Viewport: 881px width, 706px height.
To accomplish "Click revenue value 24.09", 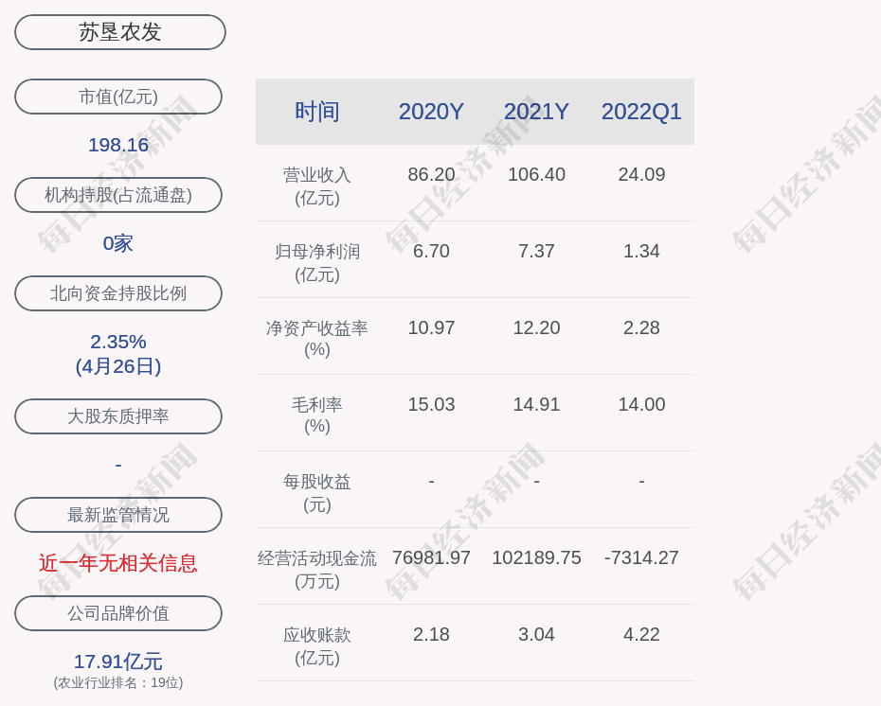I will 641,174.
